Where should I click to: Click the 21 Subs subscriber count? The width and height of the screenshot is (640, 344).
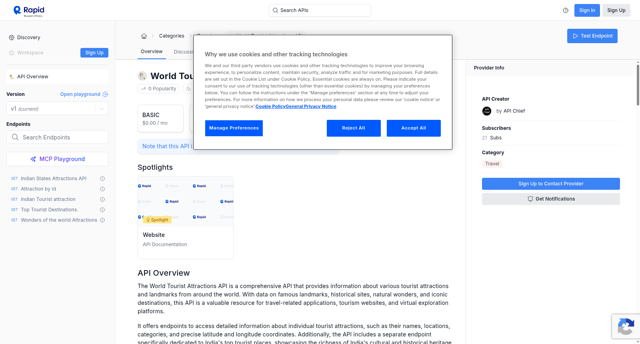coord(492,138)
